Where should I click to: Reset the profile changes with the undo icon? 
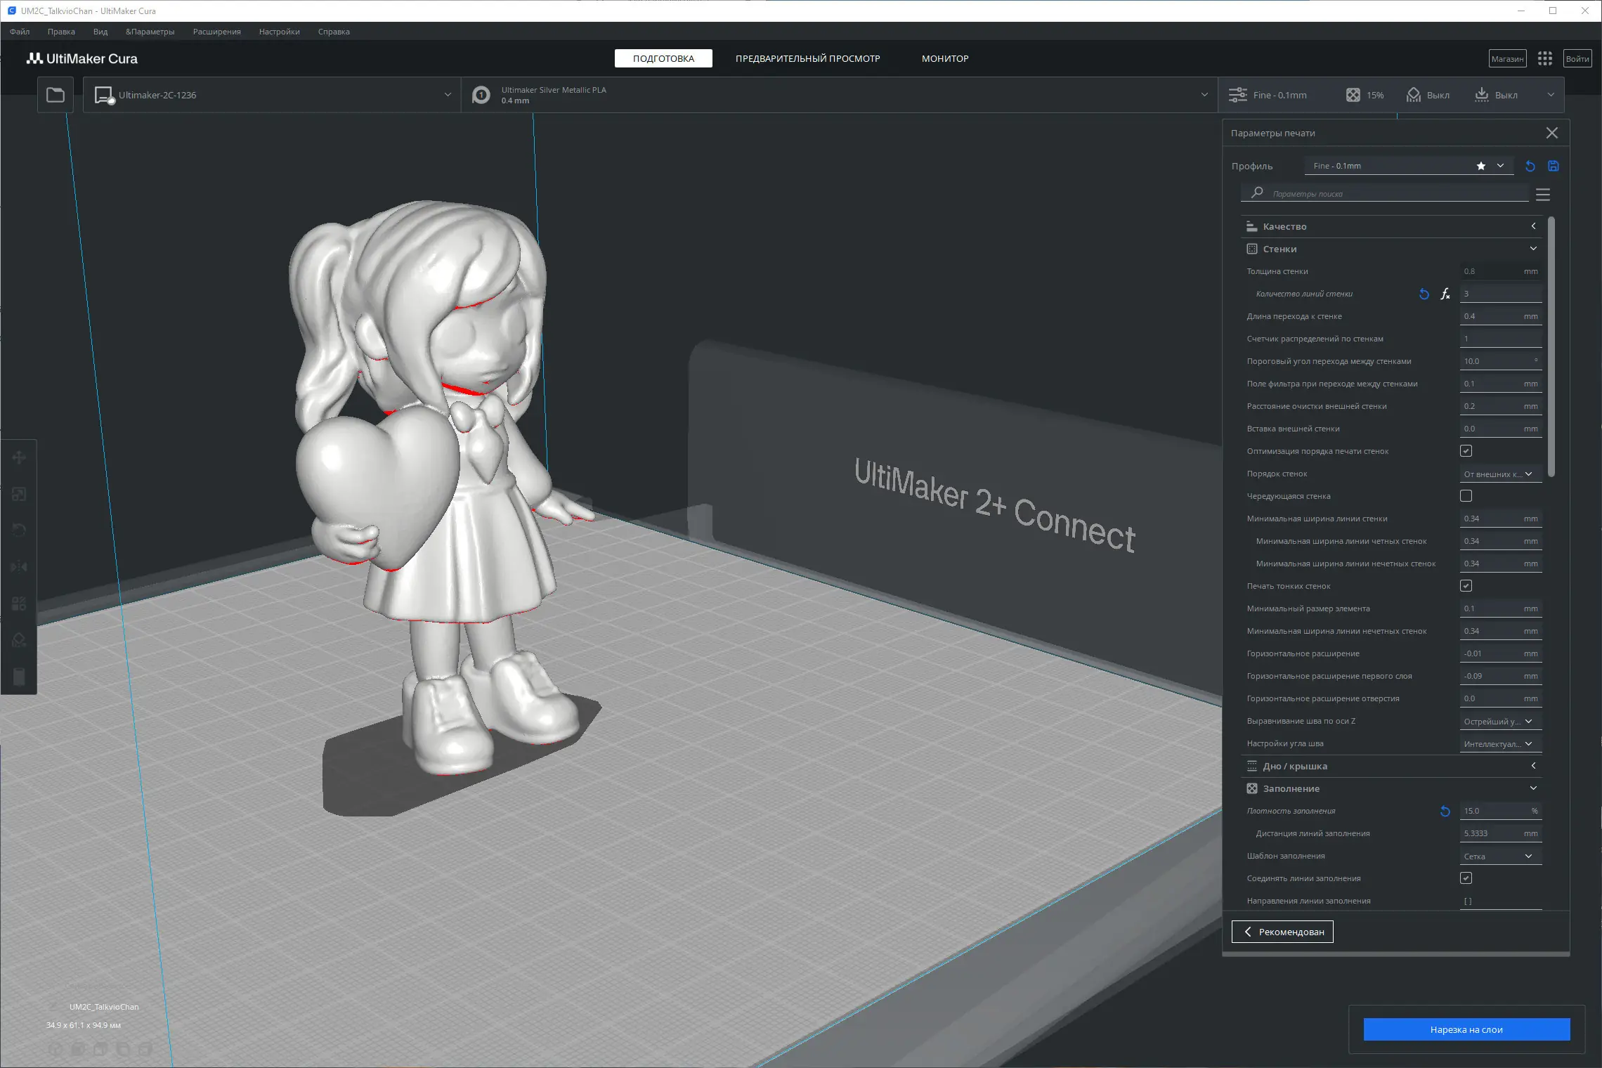[x=1530, y=167]
